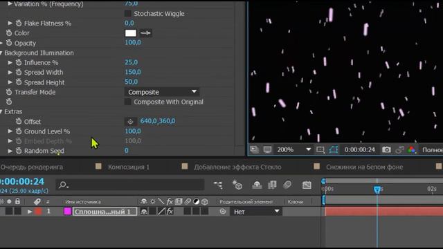Expand the Random Seed property
Screen dimensions: 443x249
(10, 151)
